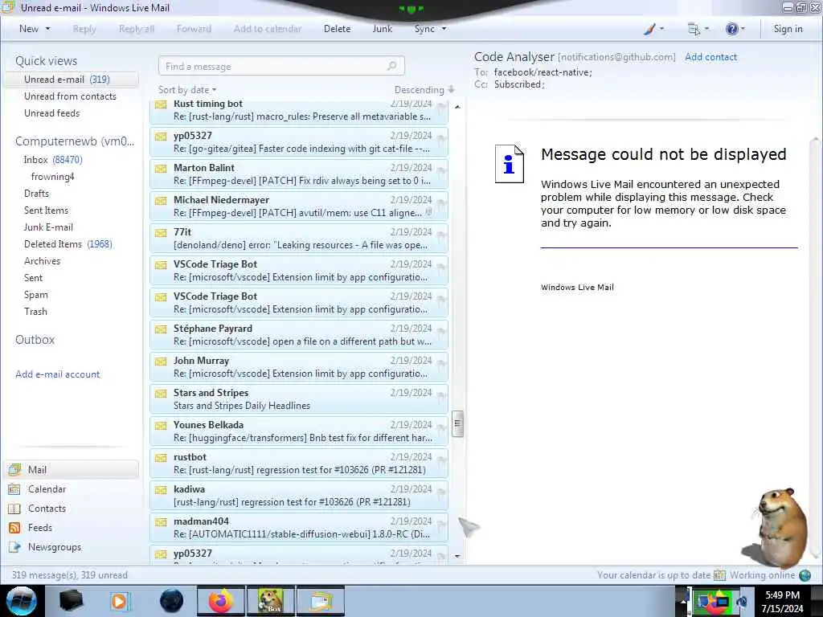This screenshot has width=823, height=617.
Task: Click the search magnifier icon
Action: (x=391, y=66)
